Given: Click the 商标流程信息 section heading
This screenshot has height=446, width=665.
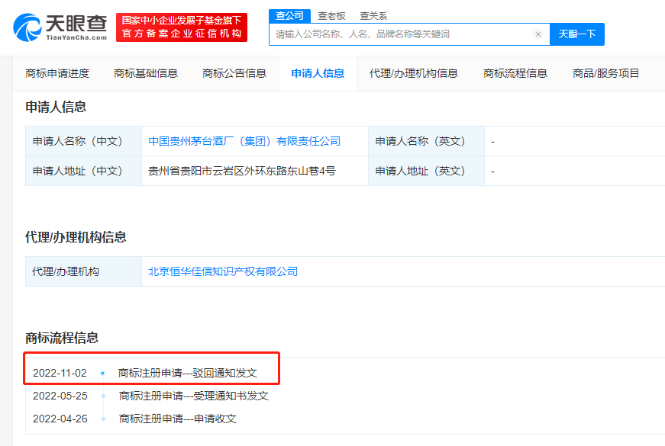Looking at the screenshot, I should click(x=62, y=338).
